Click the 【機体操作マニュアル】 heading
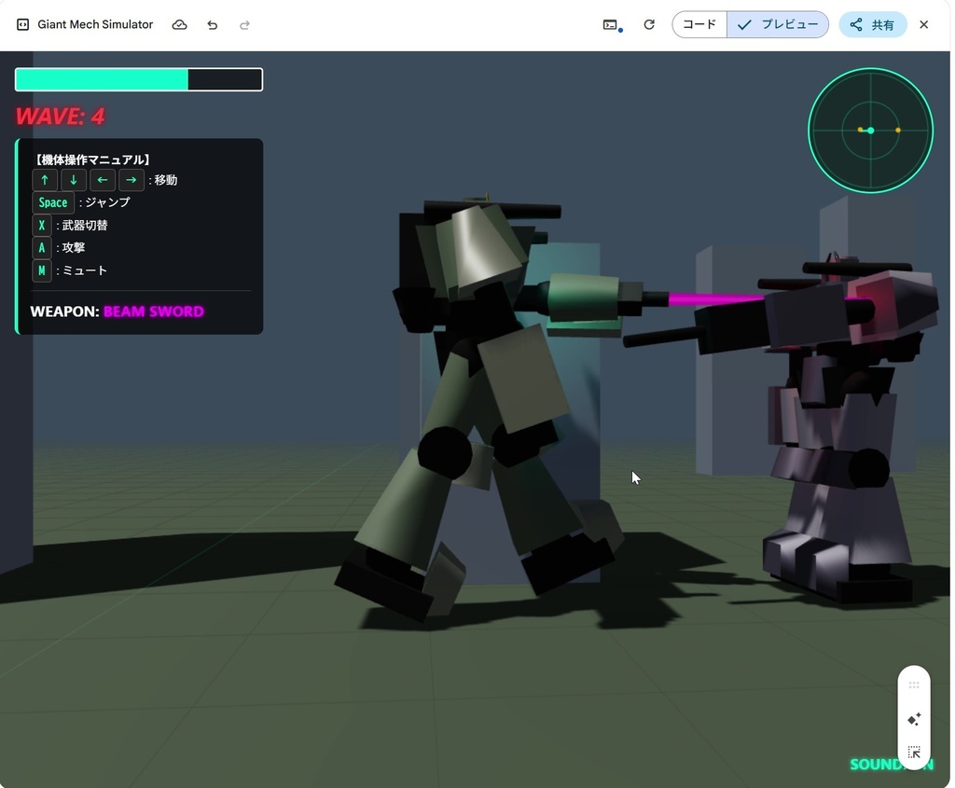Screen dimensions: 955x788 pos(92,159)
